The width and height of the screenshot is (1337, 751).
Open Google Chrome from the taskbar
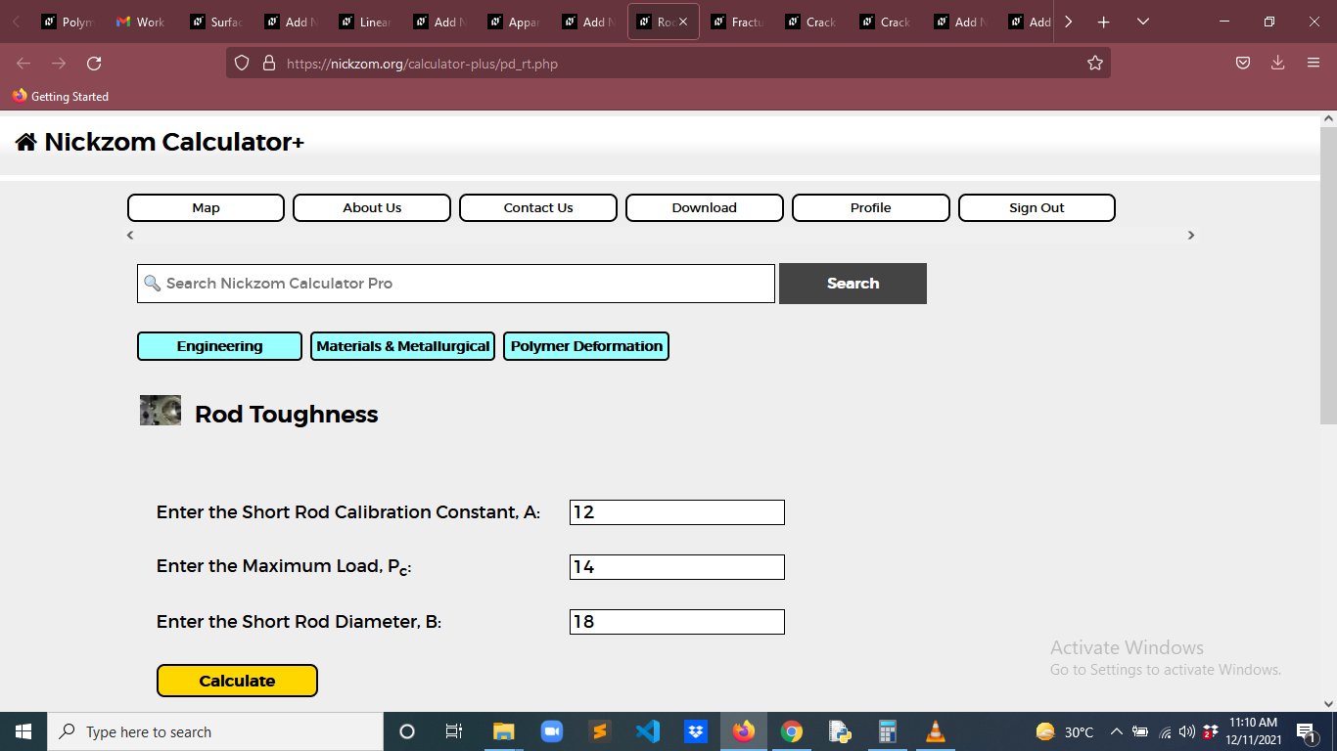click(792, 731)
